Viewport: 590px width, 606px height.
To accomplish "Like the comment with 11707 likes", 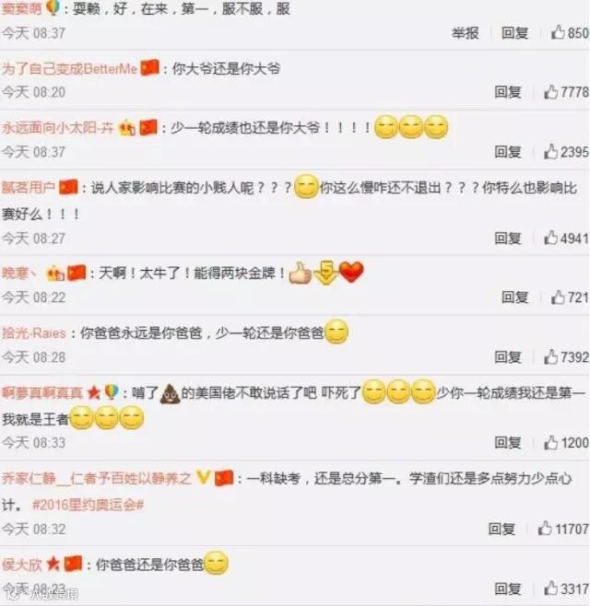I will (545, 528).
